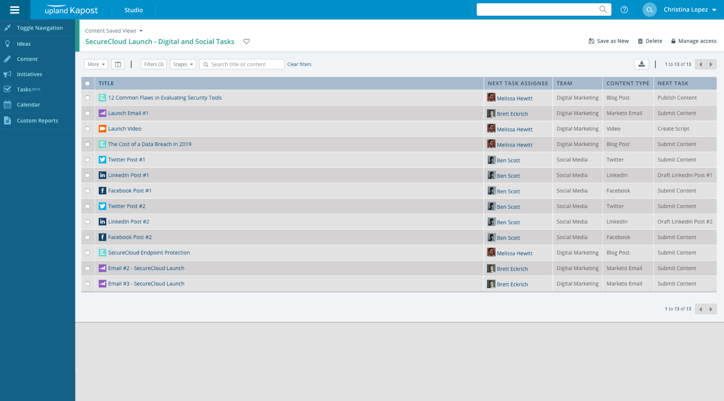Tick the select-all checkbox in header
The image size is (724, 401).
click(x=87, y=83)
